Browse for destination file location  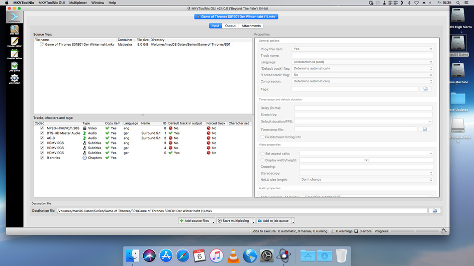pos(434,211)
